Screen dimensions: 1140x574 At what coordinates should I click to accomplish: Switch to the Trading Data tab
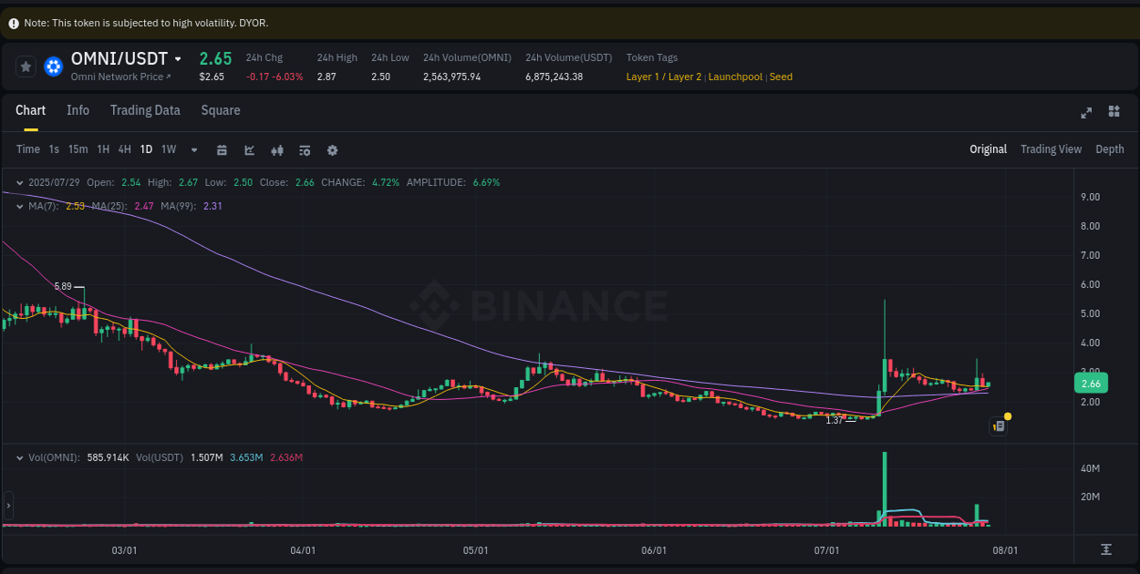145,110
